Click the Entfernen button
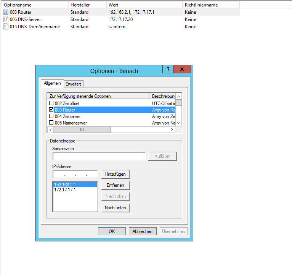The image size is (292, 275). (116, 185)
